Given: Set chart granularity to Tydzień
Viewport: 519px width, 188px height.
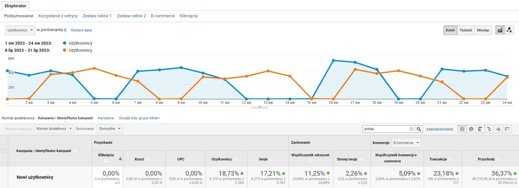Looking at the screenshot, I should point(466,30).
